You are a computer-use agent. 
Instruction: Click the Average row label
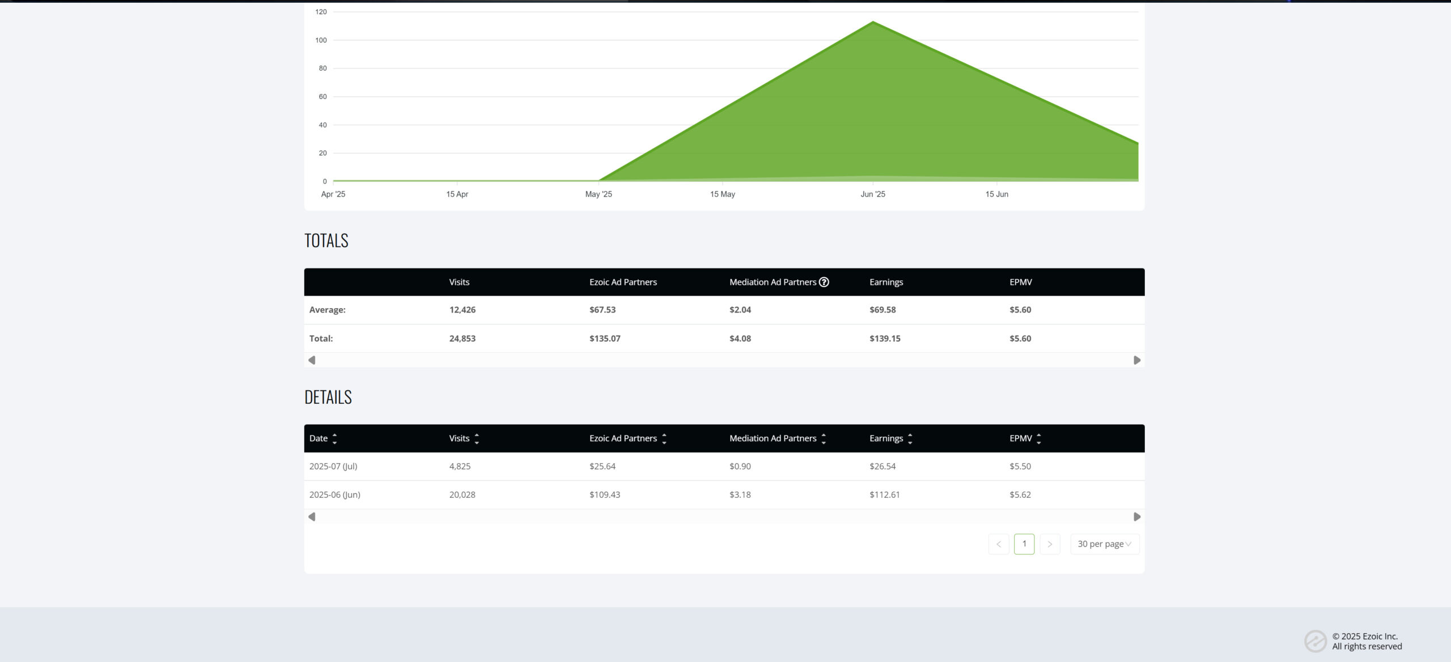328,310
